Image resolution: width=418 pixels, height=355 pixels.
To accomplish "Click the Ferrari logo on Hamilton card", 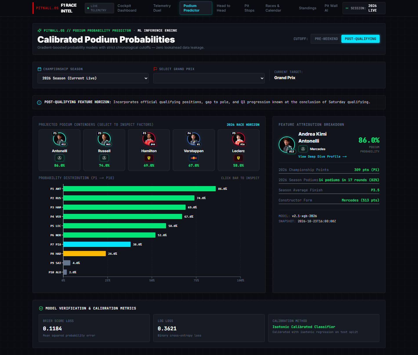I will [149, 158].
